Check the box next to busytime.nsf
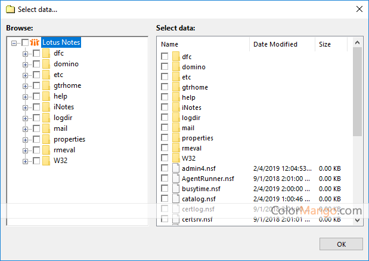 [165, 189]
